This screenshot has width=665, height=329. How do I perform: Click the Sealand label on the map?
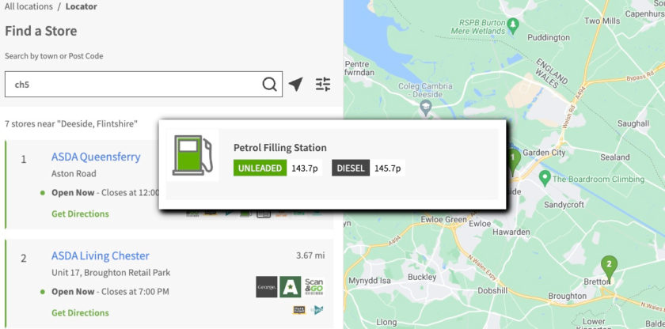click(x=615, y=157)
